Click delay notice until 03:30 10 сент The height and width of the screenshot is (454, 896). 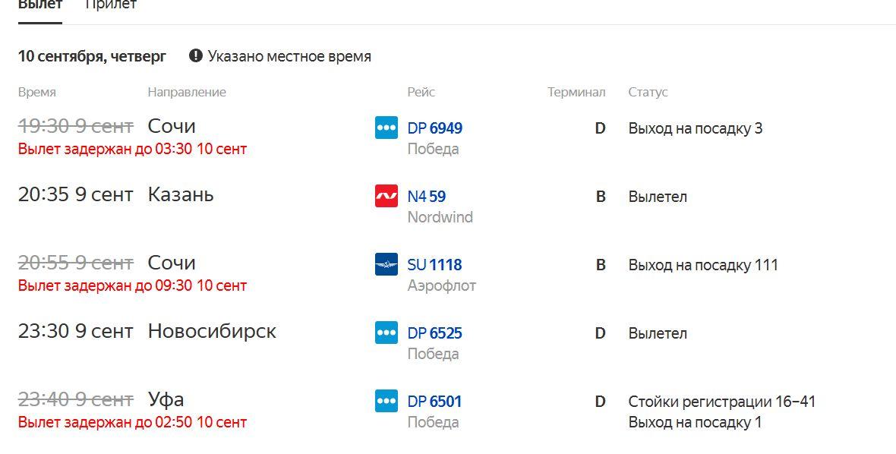point(133,149)
